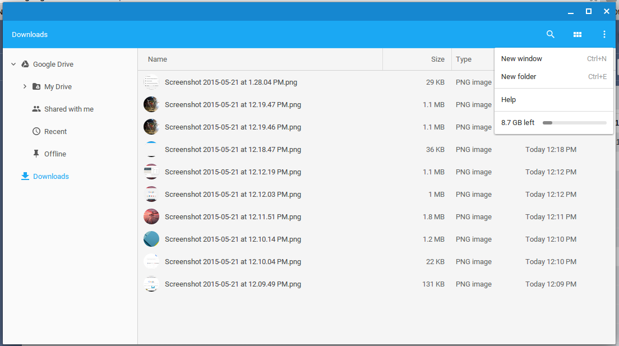The width and height of the screenshot is (619, 346).
Task: Click the 1.2 MB size value
Action: [433, 239]
